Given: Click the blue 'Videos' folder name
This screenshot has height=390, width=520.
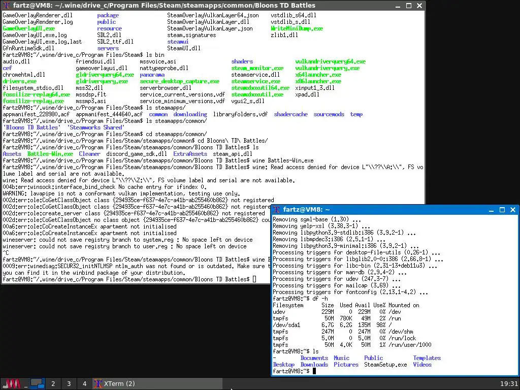Looking at the screenshot, I should (422, 365).
